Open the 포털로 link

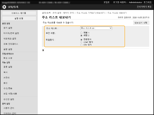(107, 2)
